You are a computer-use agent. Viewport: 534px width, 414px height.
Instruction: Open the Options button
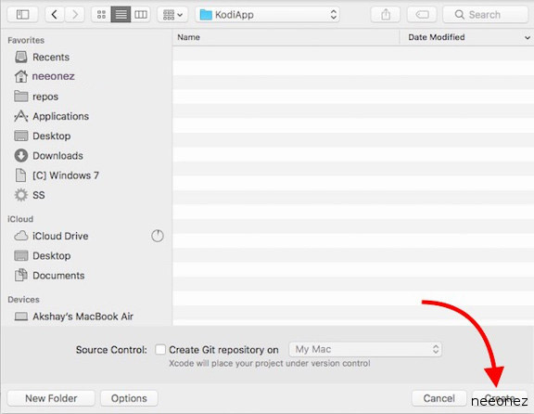click(129, 398)
